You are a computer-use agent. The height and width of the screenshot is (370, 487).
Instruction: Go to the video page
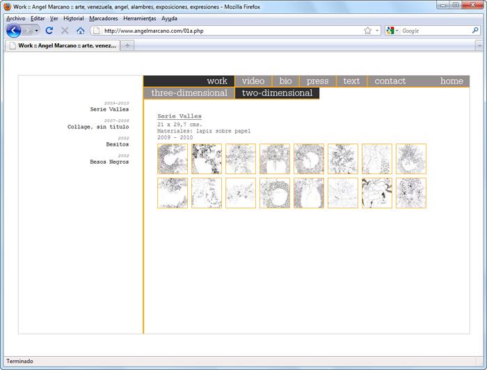pyautogui.click(x=253, y=81)
